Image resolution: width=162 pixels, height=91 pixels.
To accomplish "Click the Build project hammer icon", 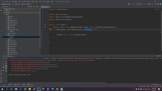I will pyautogui.click(x=133, y=4).
